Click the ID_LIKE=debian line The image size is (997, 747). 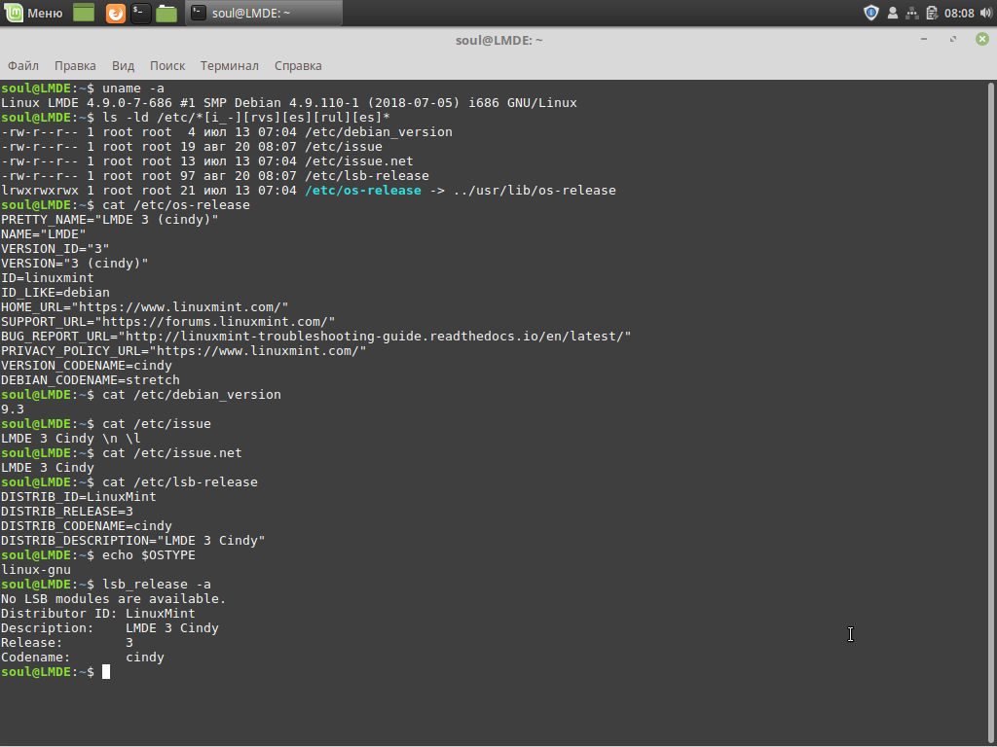tap(55, 293)
